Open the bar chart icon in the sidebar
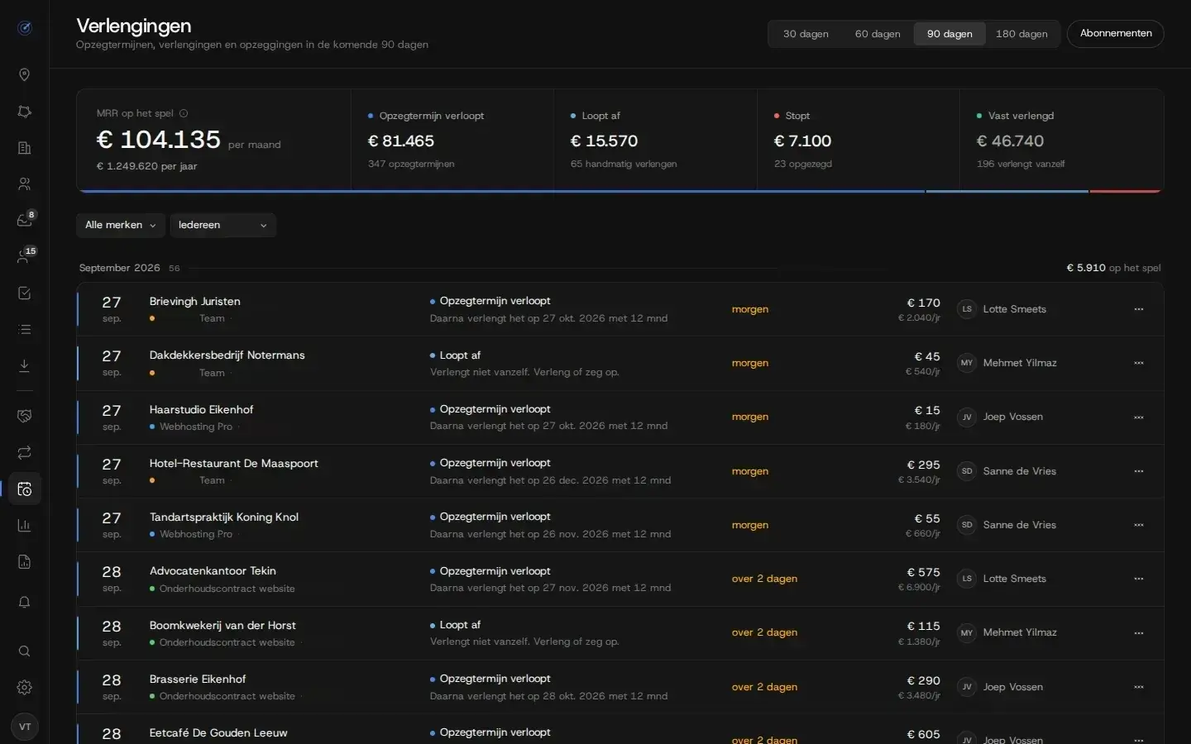Viewport: 1191px width, 744px height. (25, 526)
